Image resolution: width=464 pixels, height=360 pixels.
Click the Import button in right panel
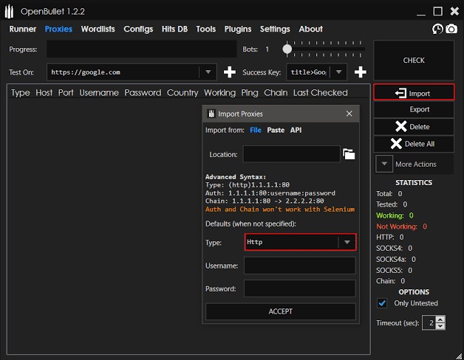point(413,93)
